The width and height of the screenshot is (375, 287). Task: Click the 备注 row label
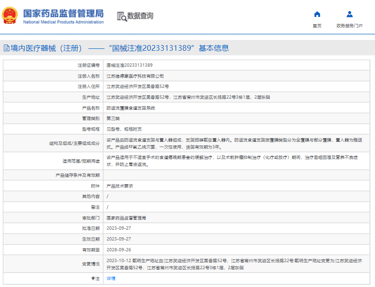95,207
